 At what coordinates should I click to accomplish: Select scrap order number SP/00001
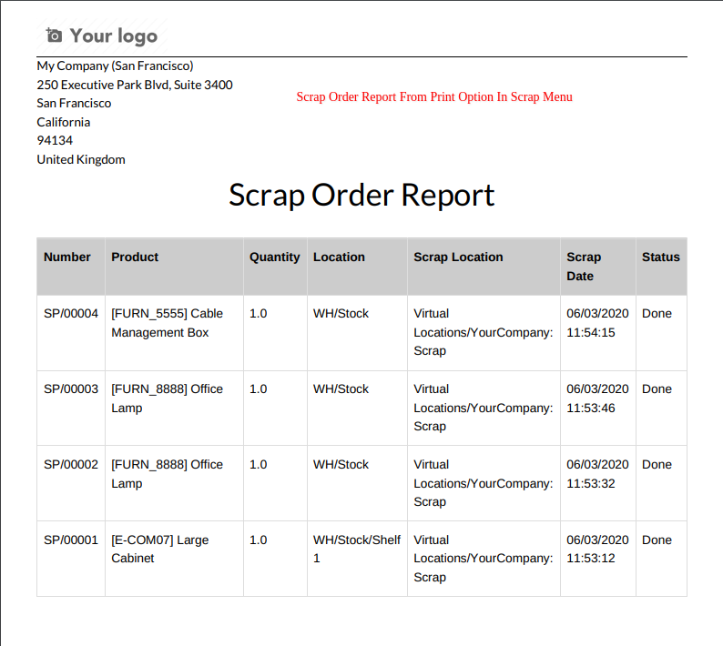point(71,540)
